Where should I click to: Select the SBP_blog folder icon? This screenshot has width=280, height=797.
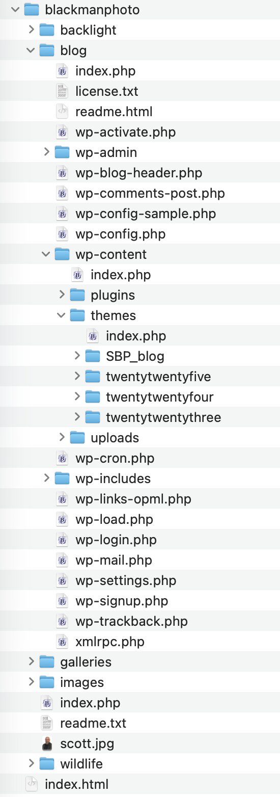pyautogui.click(x=93, y=356)
